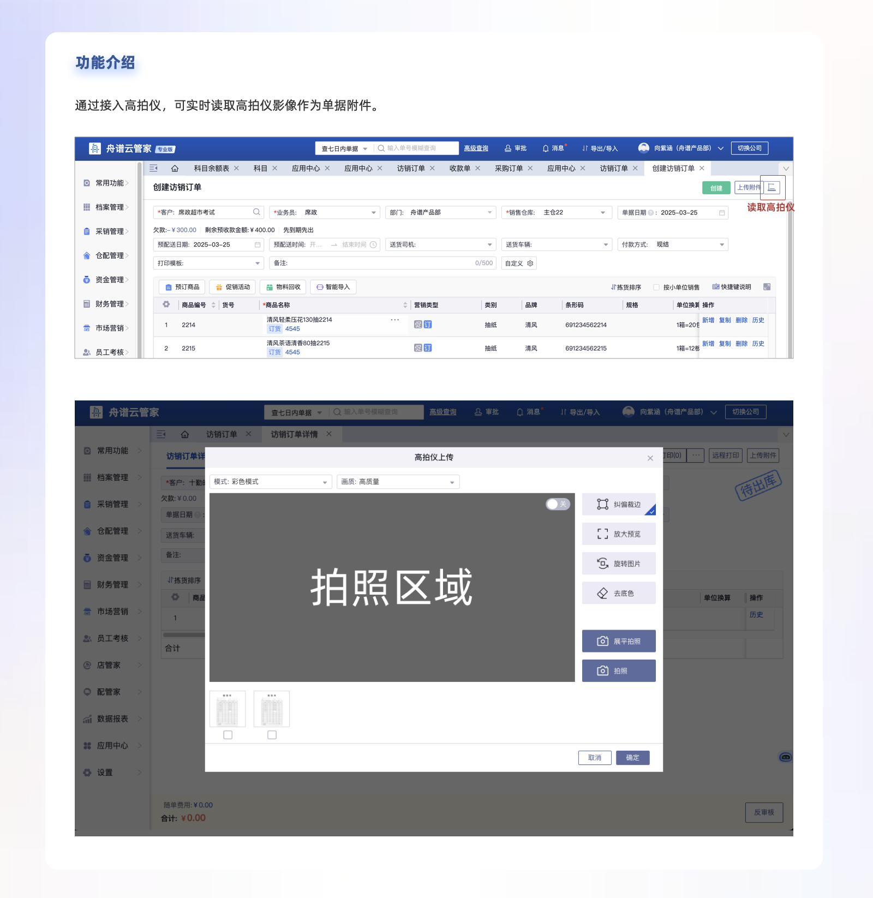
Task: Click the 创建 create button
Action: pos(716,188)
